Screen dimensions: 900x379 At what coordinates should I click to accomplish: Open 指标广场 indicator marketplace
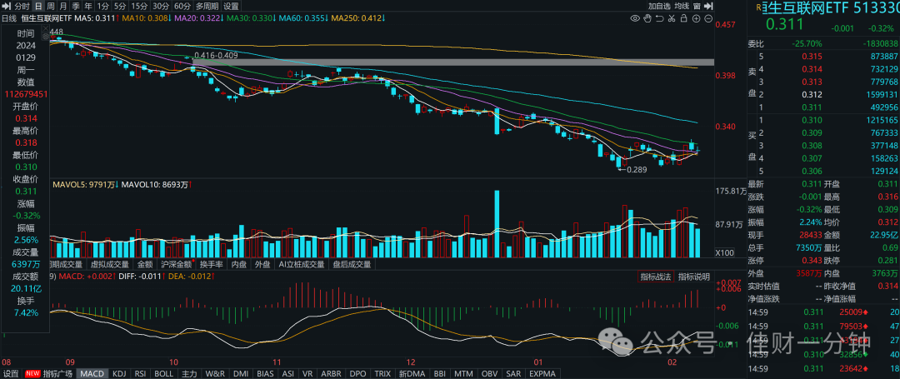(60, 373)
